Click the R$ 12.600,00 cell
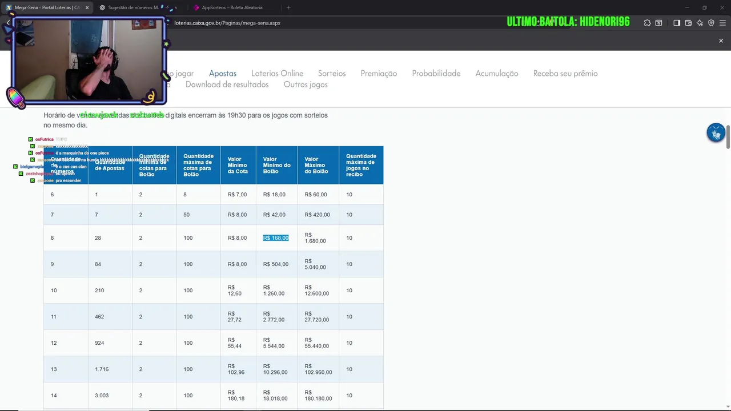Image resolution: width=731 pixels, height=411 pixels. click(317, 291)
